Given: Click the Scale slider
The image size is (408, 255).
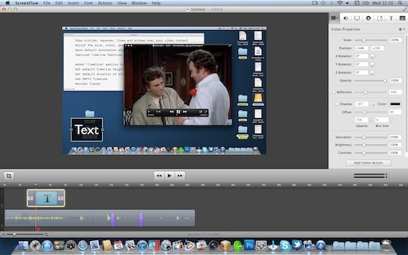Looking at the screenshot, I should pyautogui.click(x=371, y=40).
